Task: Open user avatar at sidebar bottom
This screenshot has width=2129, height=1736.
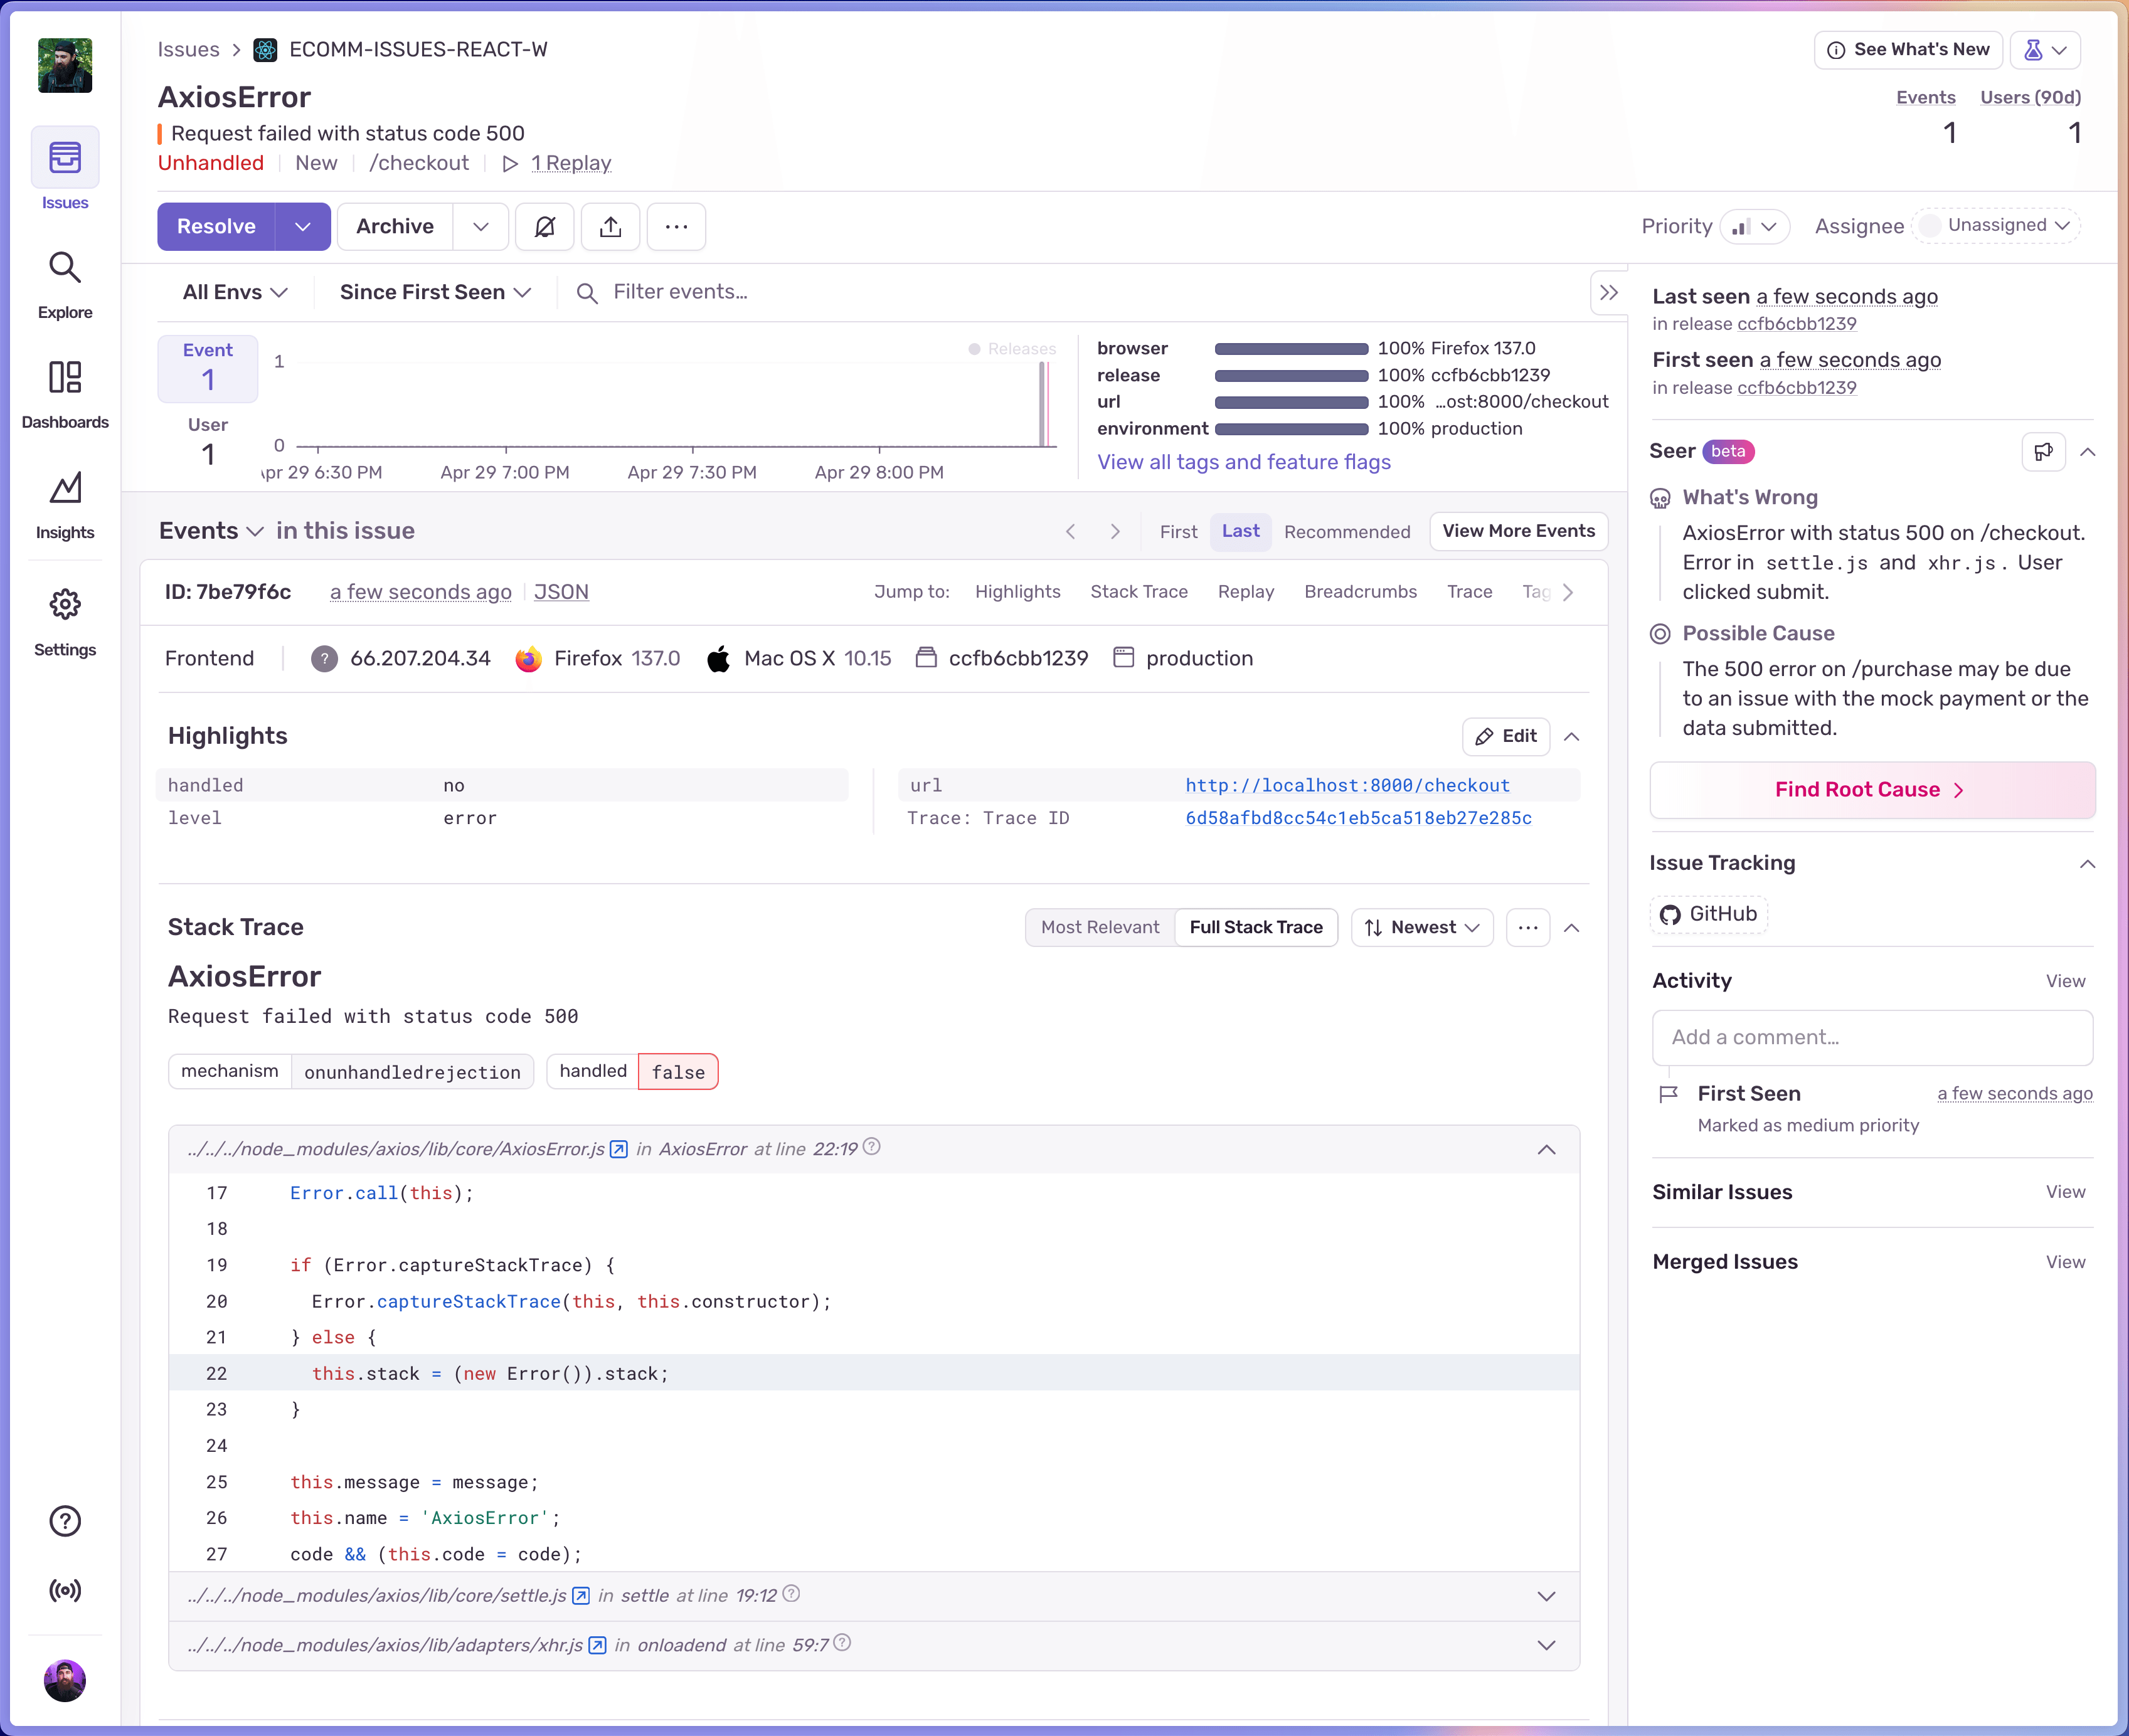Action: [65, 1680]
